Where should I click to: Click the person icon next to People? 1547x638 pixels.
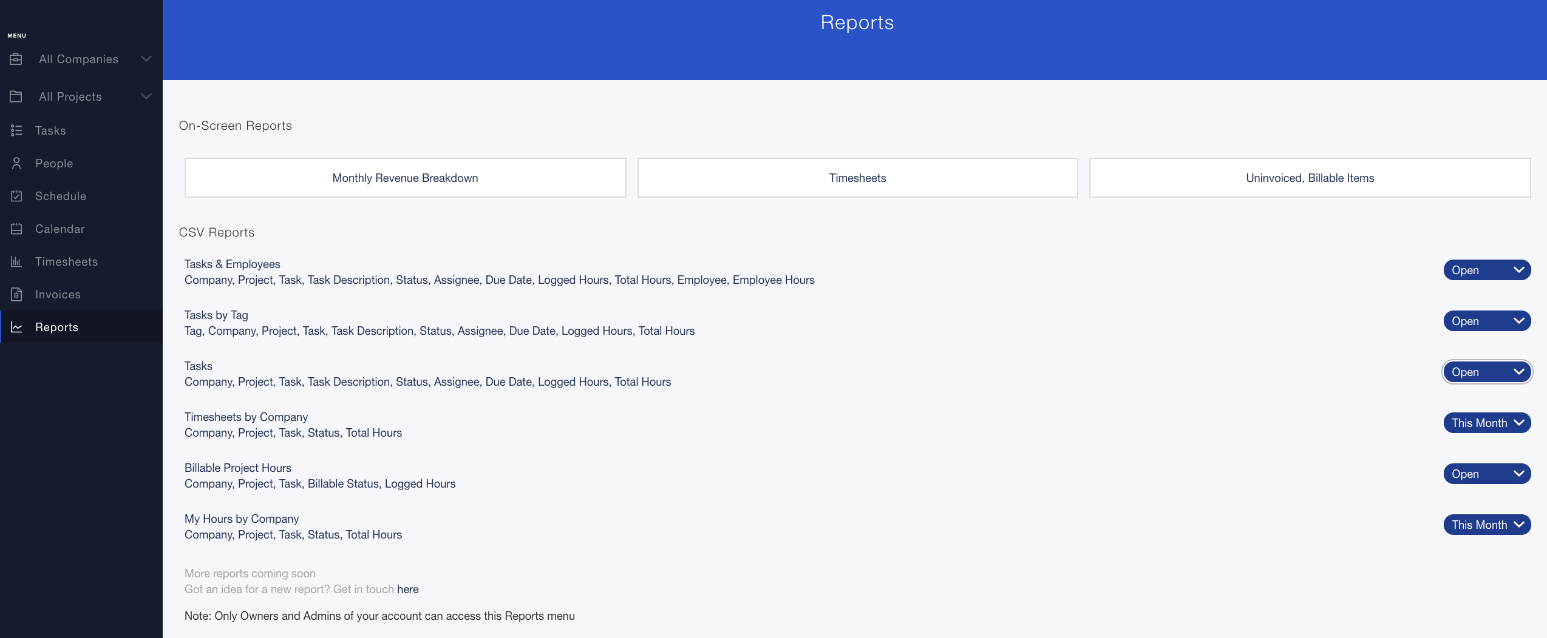pyautogui.click(x=16, y=163)
